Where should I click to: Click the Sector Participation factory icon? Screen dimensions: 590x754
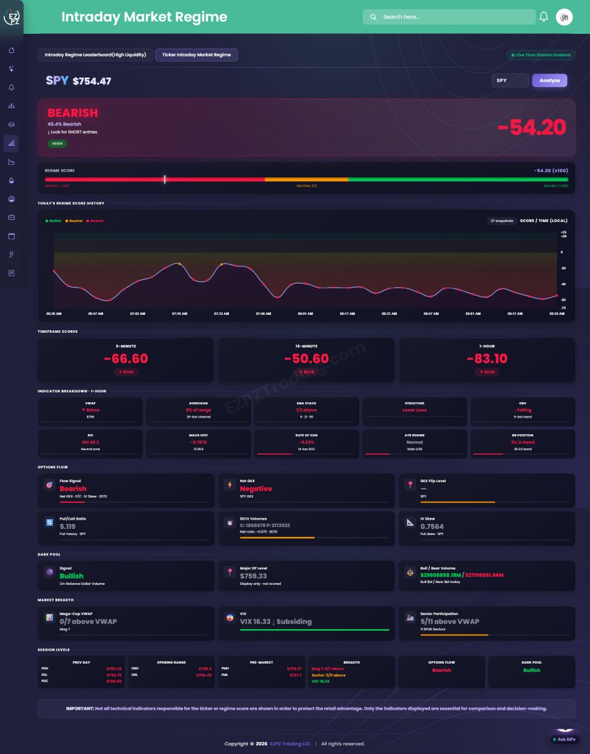coord(410,618)
